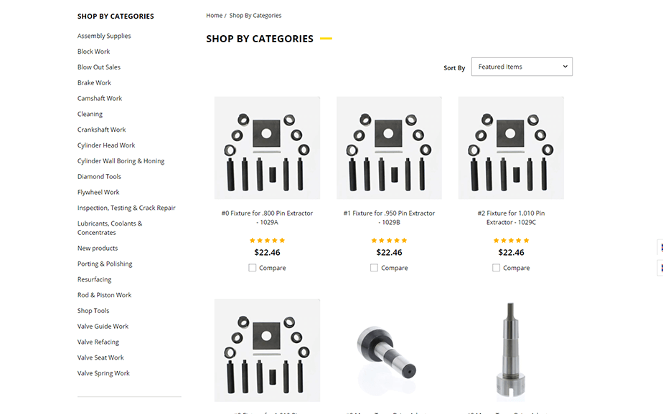Image resolution: width=663 pixels, height=414 pixels.
Task: Click the single-piece morse taper adapter image
Action: [389, 351]
